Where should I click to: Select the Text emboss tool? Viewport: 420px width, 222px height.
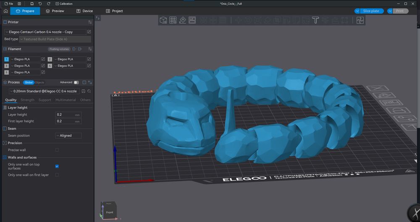pos(315,20)
